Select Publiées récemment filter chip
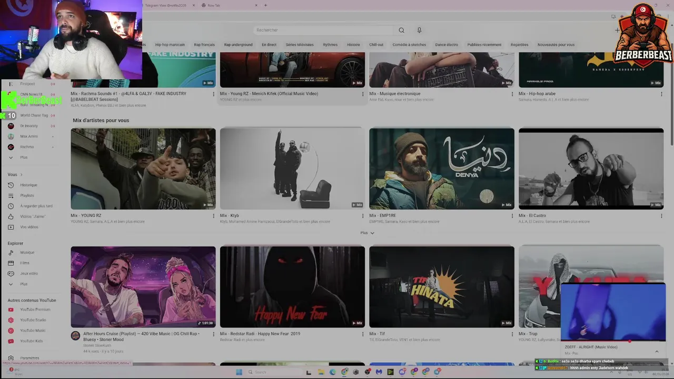Screen dimensions: 674x379 (484, 45)
